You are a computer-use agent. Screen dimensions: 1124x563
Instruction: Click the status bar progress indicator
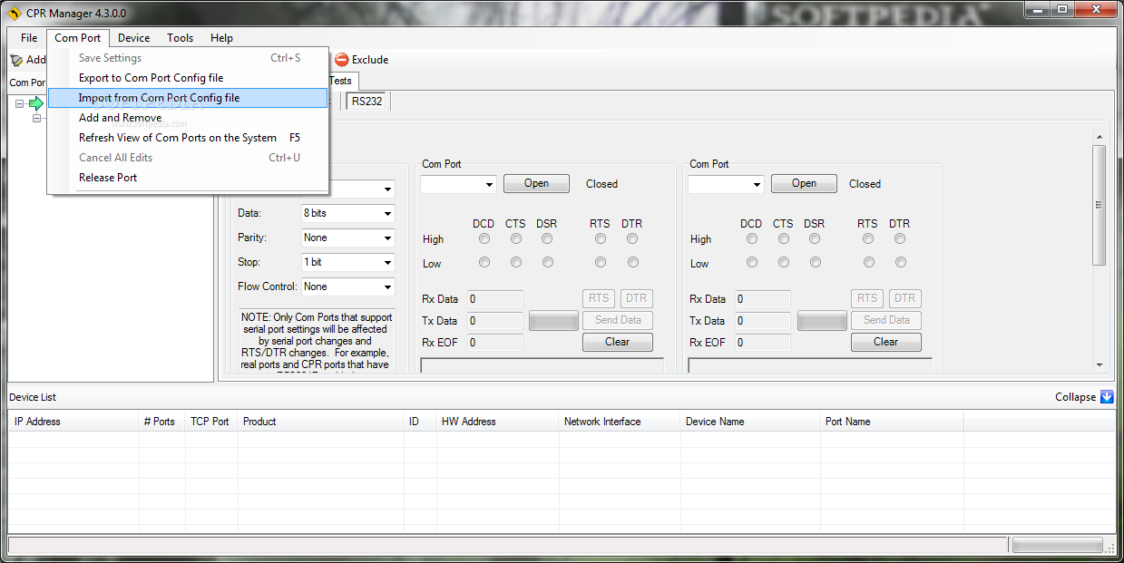point(1058,546)
